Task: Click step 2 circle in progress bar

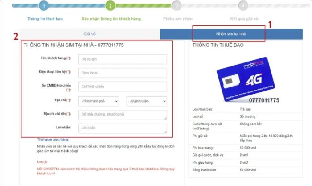Action: [x=110, y=6]
